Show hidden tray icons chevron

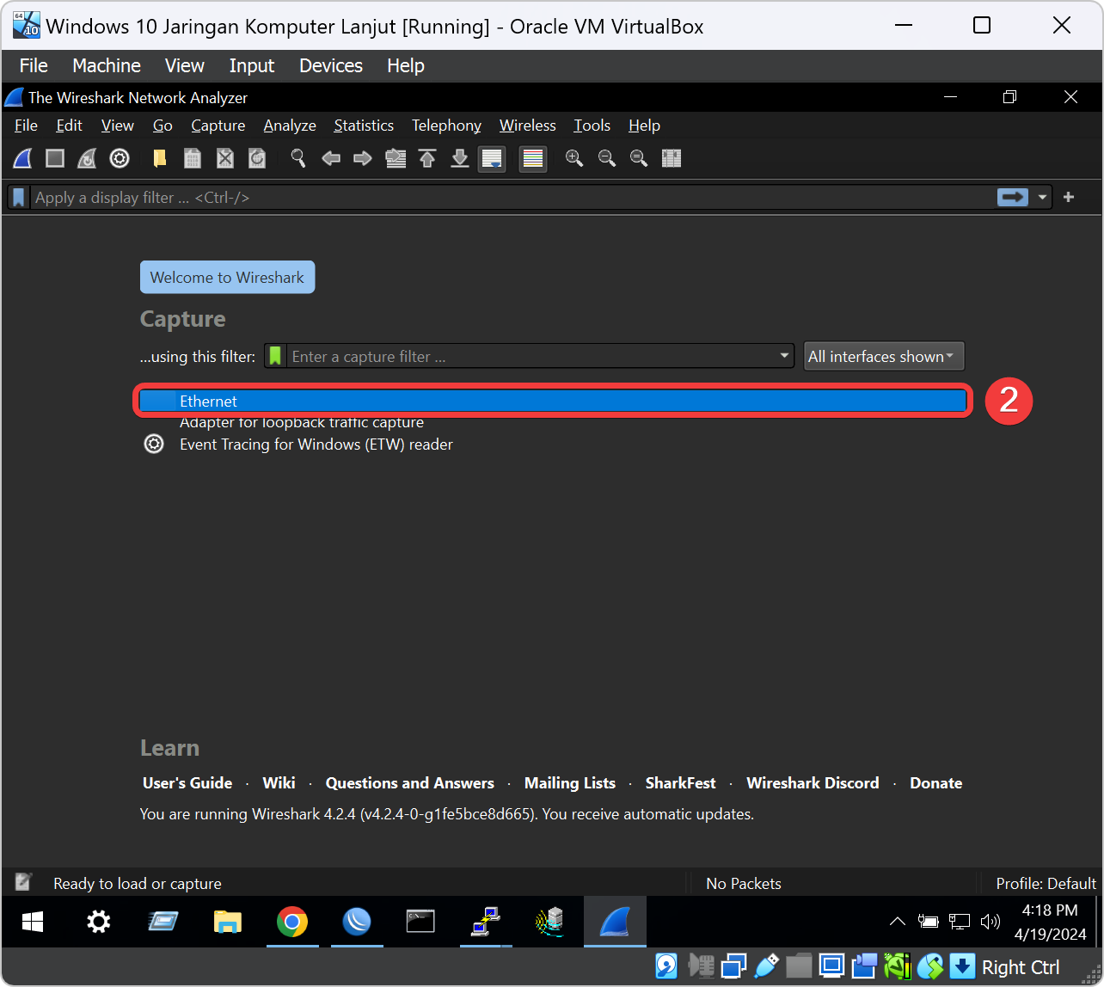[897, 922]
